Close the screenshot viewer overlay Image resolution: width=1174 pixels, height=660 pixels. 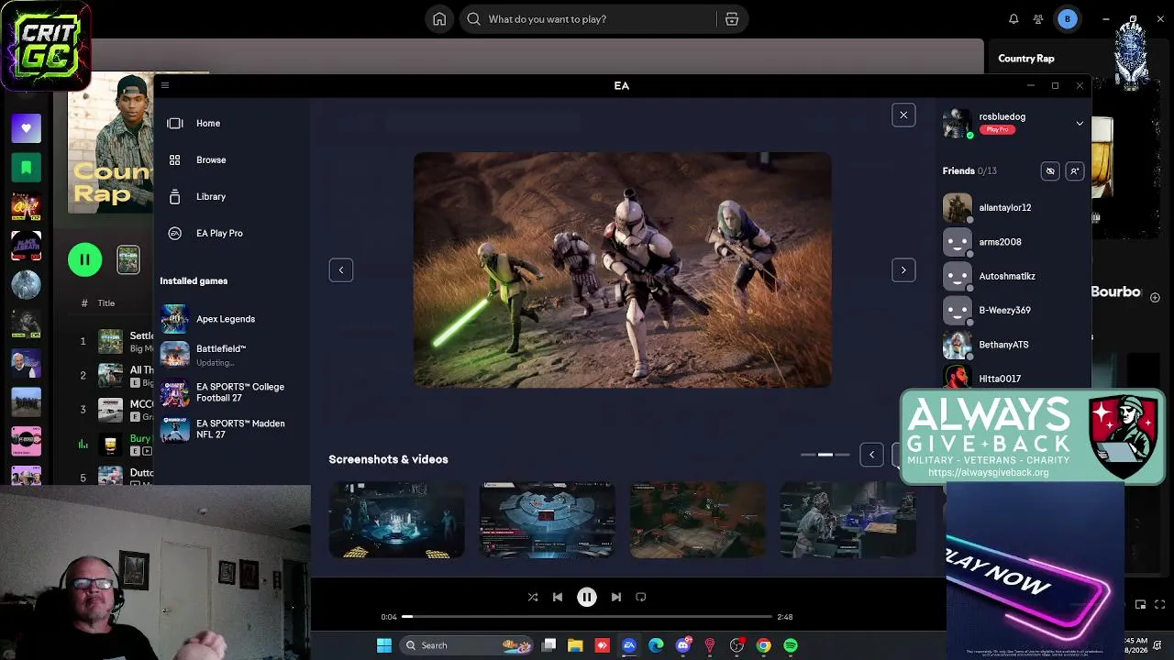[x=903, y=115]
